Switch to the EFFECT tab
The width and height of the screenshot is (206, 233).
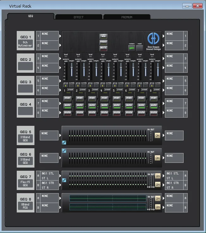pos(79,17)
